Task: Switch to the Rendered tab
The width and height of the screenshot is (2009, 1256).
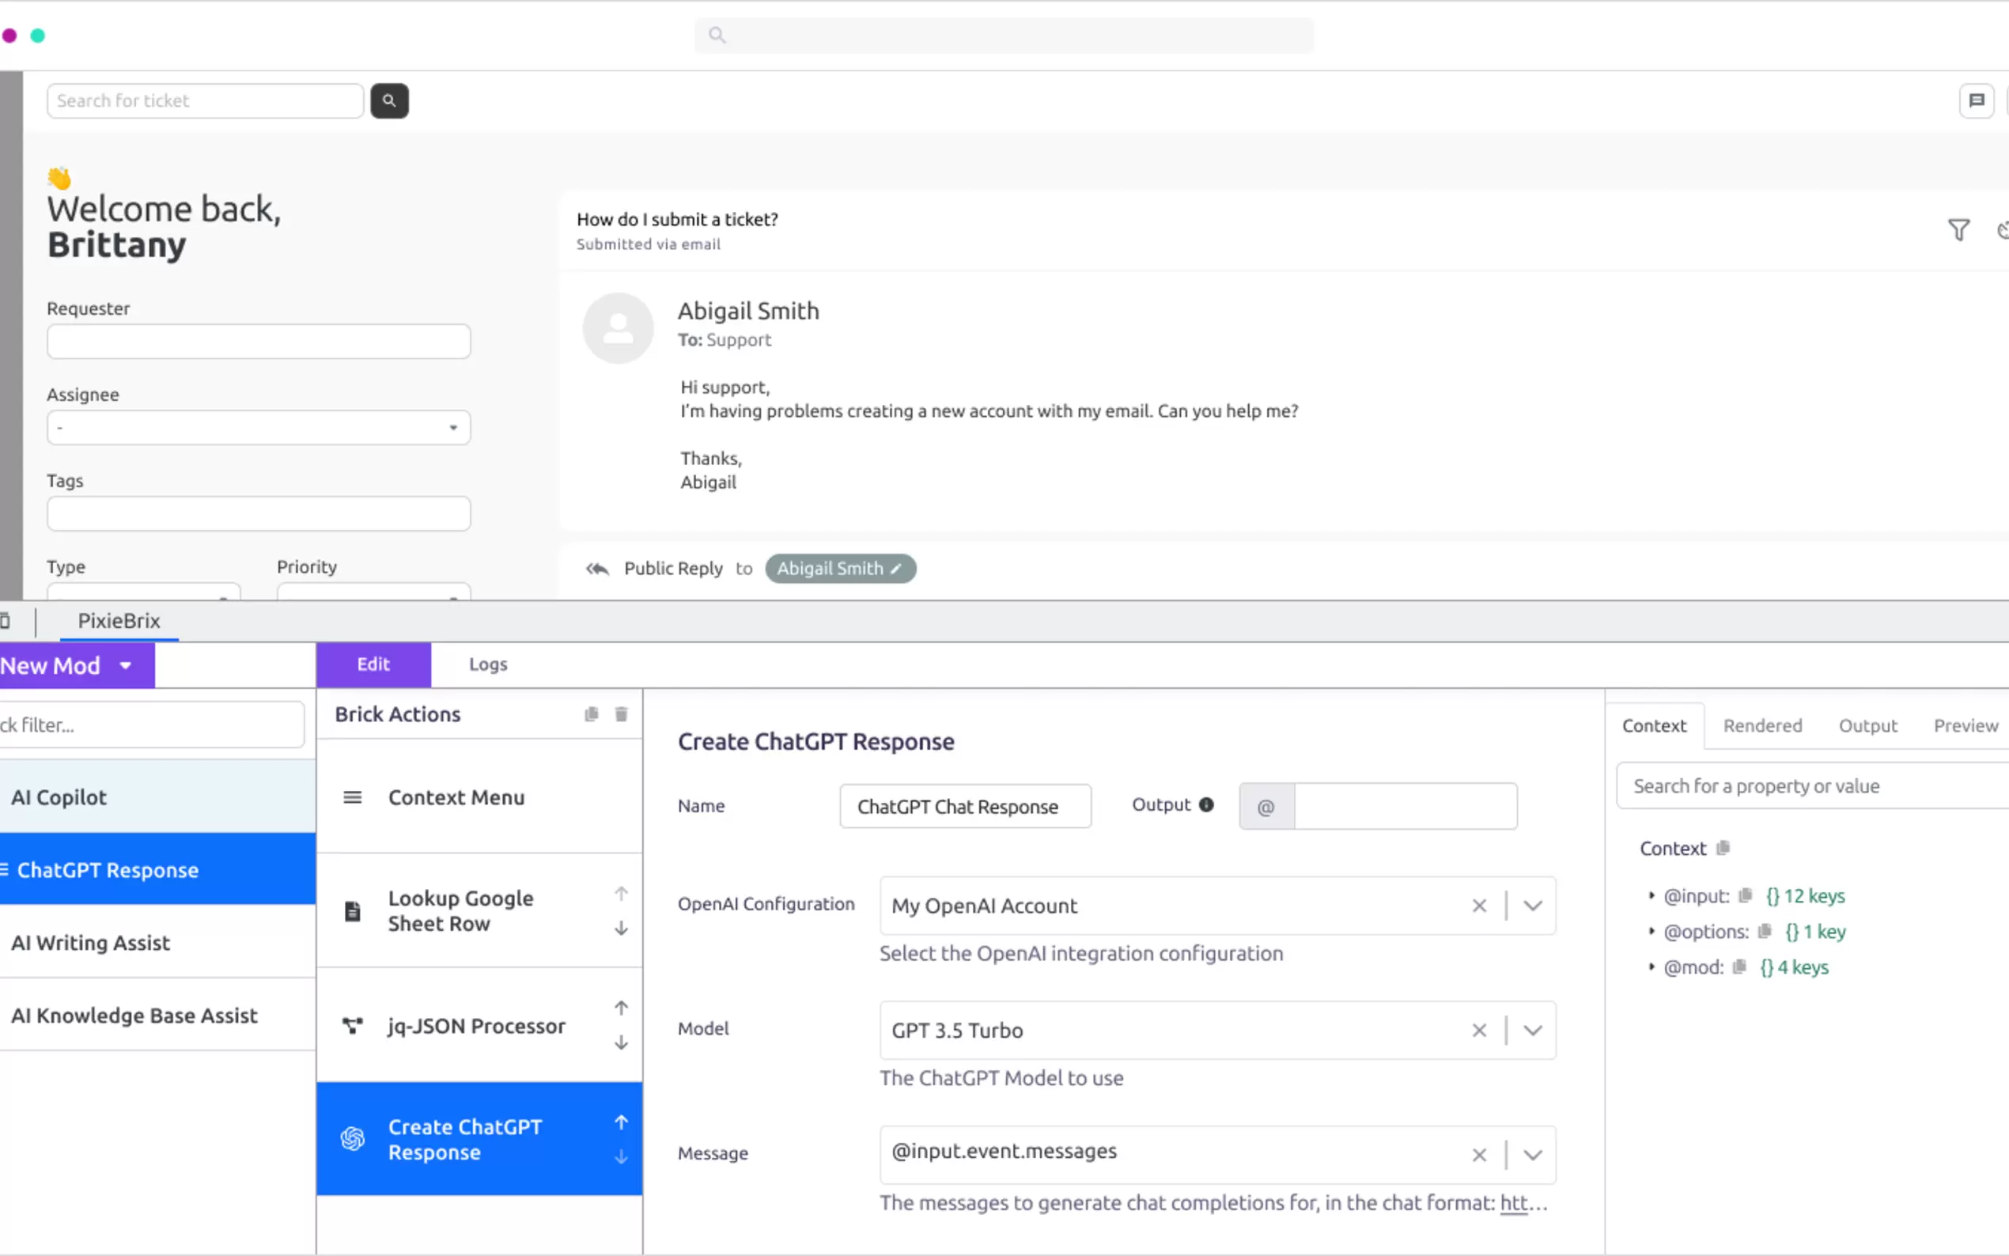Action: (x=1762, y=725)
